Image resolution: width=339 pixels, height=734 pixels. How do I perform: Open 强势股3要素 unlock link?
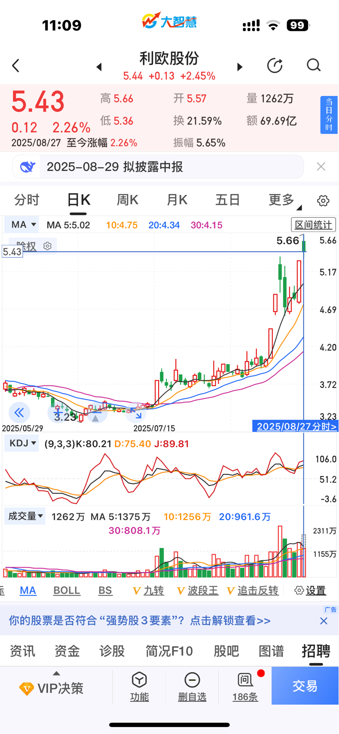pyautogui.click(x=140, y=621)
